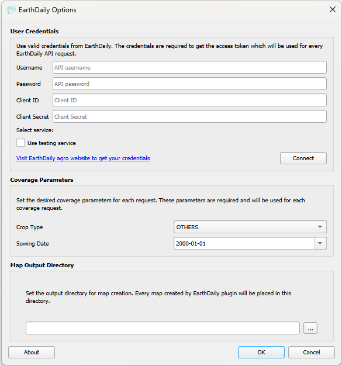Enable the Use testing service checkbox
This screenshot has width=342, height=366.
[x=20, y=143]
